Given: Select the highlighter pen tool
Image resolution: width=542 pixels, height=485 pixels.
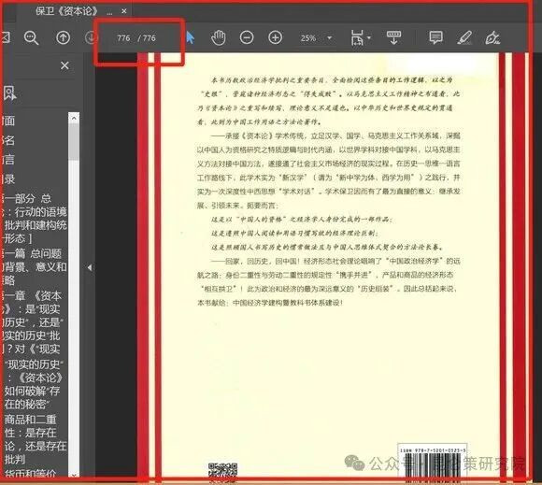Looking at the screenshot, I should coord(464,37).
